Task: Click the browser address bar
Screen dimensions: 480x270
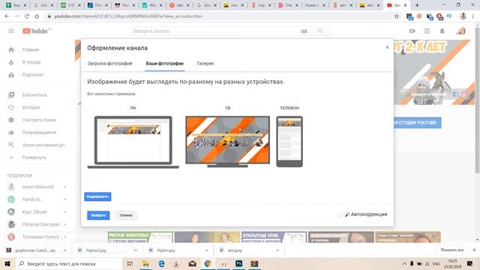Action: 220,16
